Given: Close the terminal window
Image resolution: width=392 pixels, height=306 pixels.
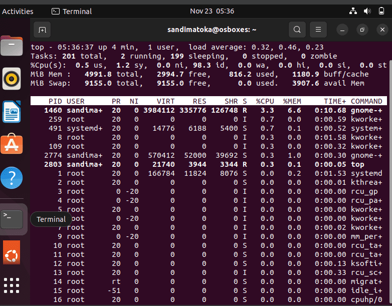Looking at the screenshot, I should 382,30.
